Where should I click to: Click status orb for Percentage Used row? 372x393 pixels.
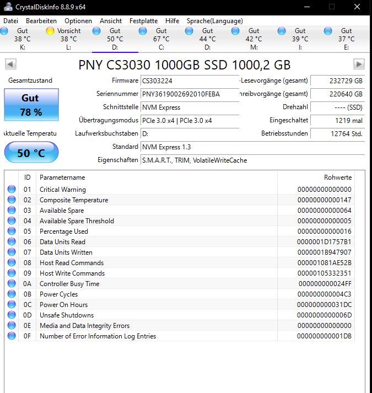[12, 231]
